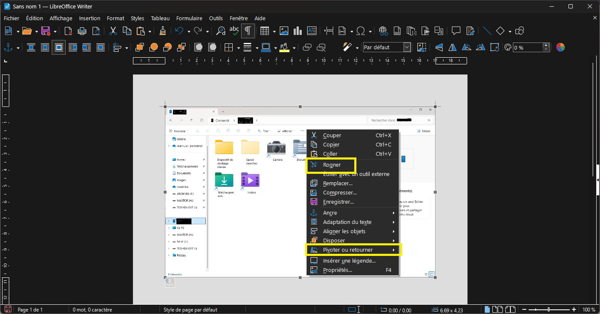600x314 pixels.
Task: Click the Copy toolbar icon
Action: click(127, 31)
